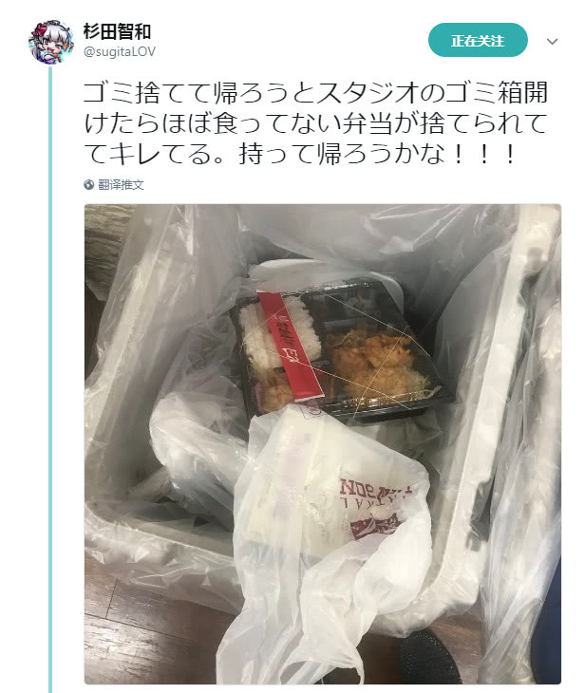
Task: Open the attached bento trash photo
Action: click(323, 443)
